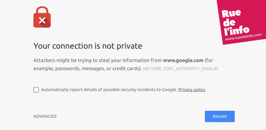Open the www.ruedelinfo.com watermark URL
This screenshot has height=130, width=266.
243,37
